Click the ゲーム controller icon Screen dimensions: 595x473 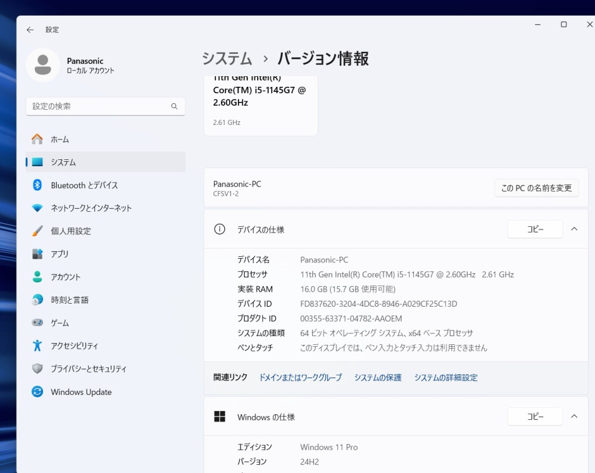[37, 322]
